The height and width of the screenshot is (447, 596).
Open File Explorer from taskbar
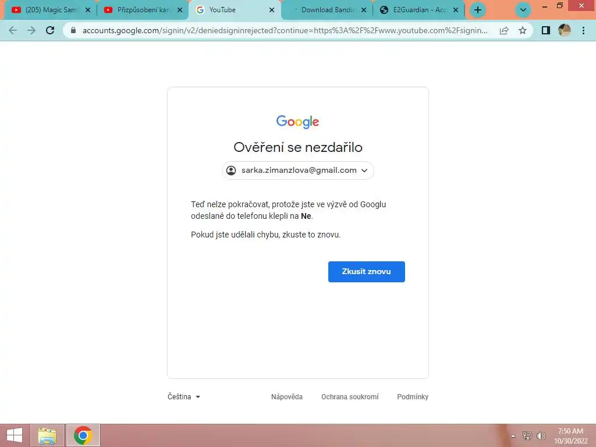(47, 435)
